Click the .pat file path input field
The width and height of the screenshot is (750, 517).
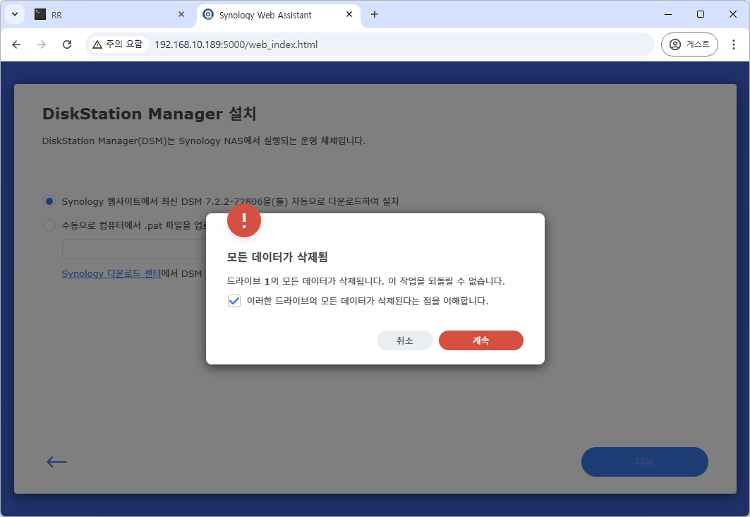pos(134,249)
